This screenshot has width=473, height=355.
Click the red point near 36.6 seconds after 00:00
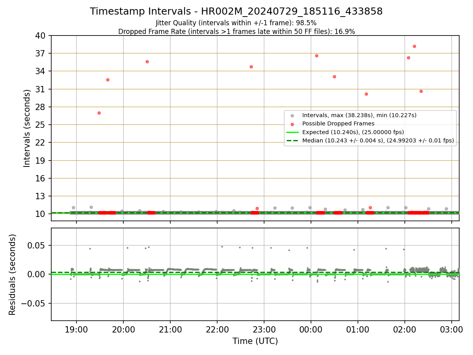pos(317,56)
